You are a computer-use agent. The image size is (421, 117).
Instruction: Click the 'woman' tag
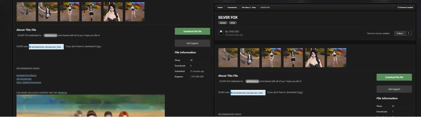223,23
